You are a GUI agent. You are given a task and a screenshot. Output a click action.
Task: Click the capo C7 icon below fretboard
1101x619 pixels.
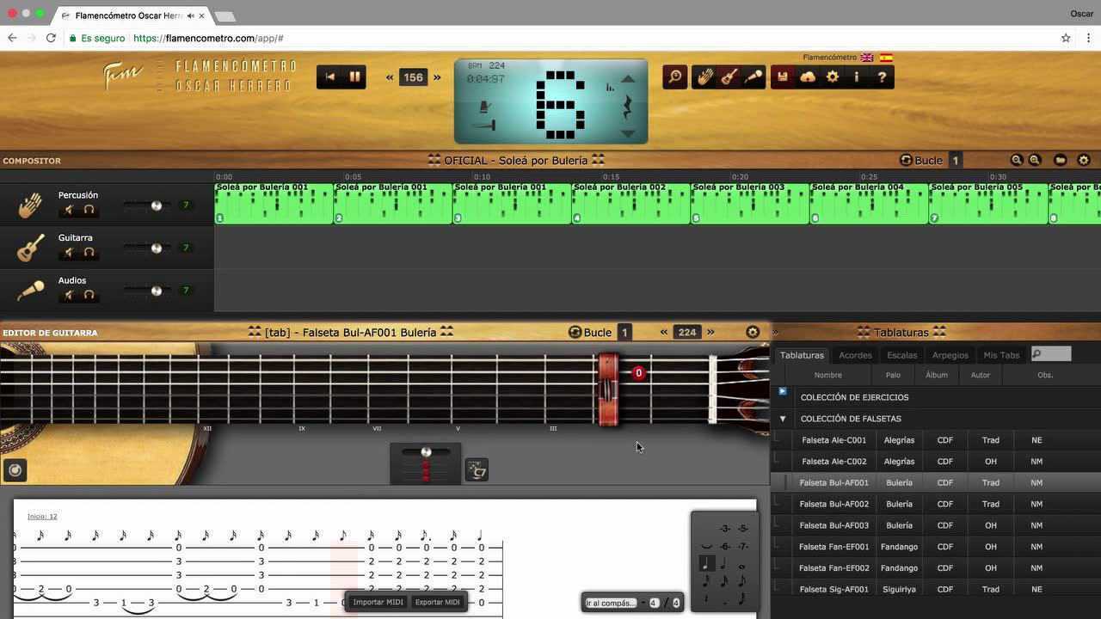tap(477, 470)
